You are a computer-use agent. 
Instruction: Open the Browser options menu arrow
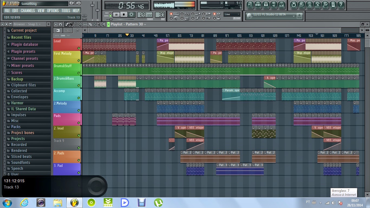[2, 24]
